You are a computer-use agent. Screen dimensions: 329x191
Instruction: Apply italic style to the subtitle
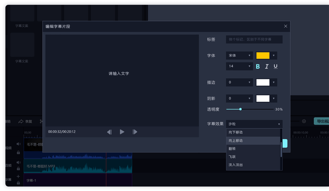point(266,66)
